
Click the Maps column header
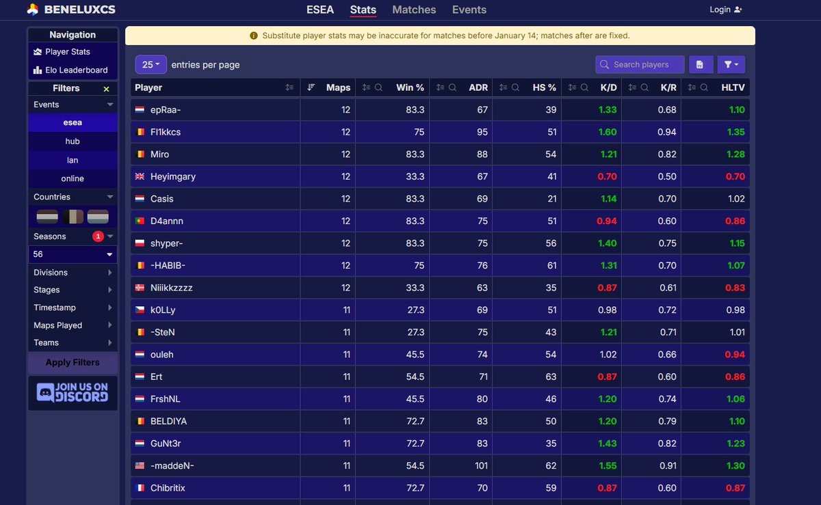tap(328, 87)
